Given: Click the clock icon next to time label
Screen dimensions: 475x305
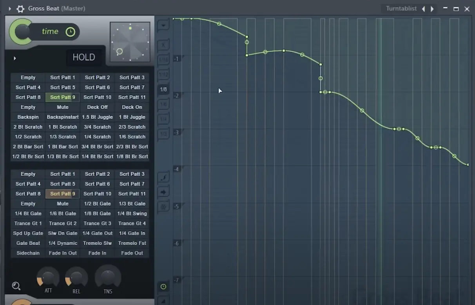Looking at the screenshot, I should 70,32.
